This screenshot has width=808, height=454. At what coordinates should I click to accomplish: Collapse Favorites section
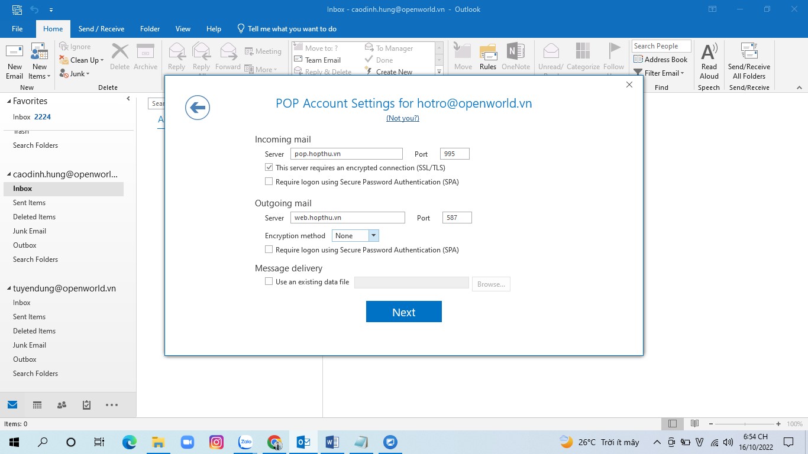pyautogui.click(x=9, y=102)
